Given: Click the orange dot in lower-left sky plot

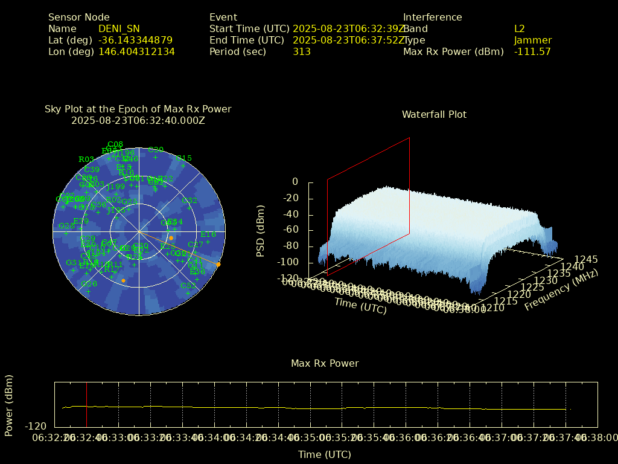Looking at the screenshot, I should click(x=123, y=280).
